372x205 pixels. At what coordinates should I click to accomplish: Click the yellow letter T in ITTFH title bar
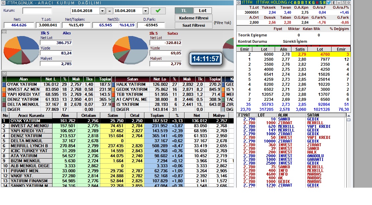(306, 3)
